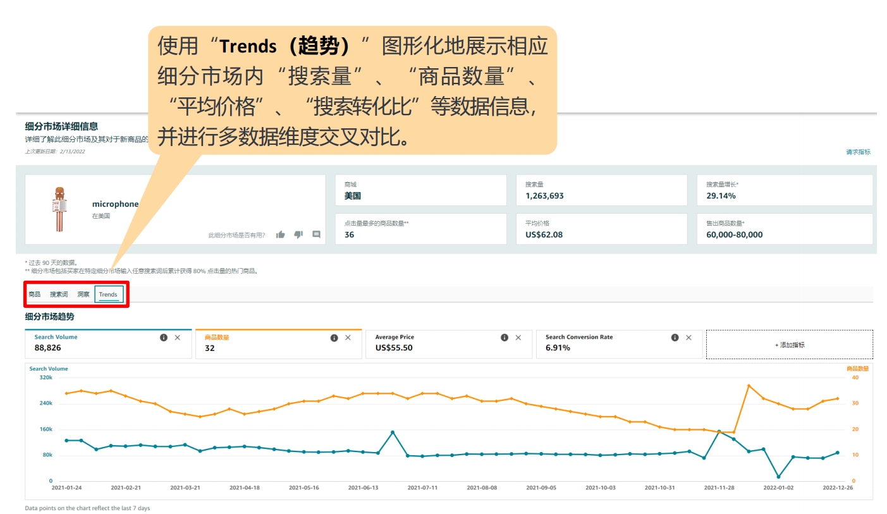Remove the Average Price metric card
887x514 pixels.
(518, 338)
